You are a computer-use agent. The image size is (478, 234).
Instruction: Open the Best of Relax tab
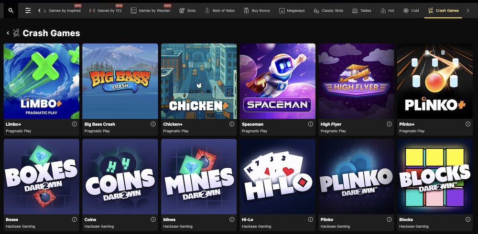click(220, 10)
